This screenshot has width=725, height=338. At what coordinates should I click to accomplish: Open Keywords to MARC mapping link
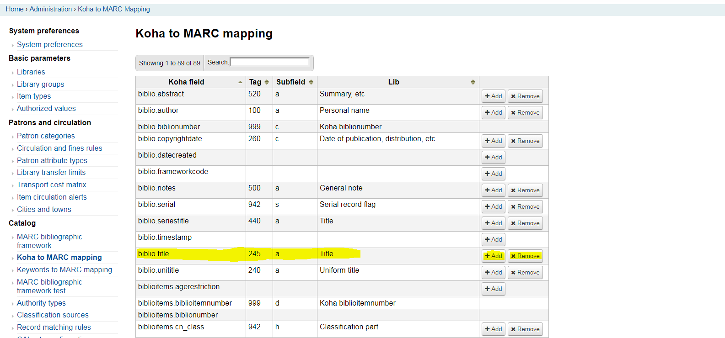tap(64, 269)
